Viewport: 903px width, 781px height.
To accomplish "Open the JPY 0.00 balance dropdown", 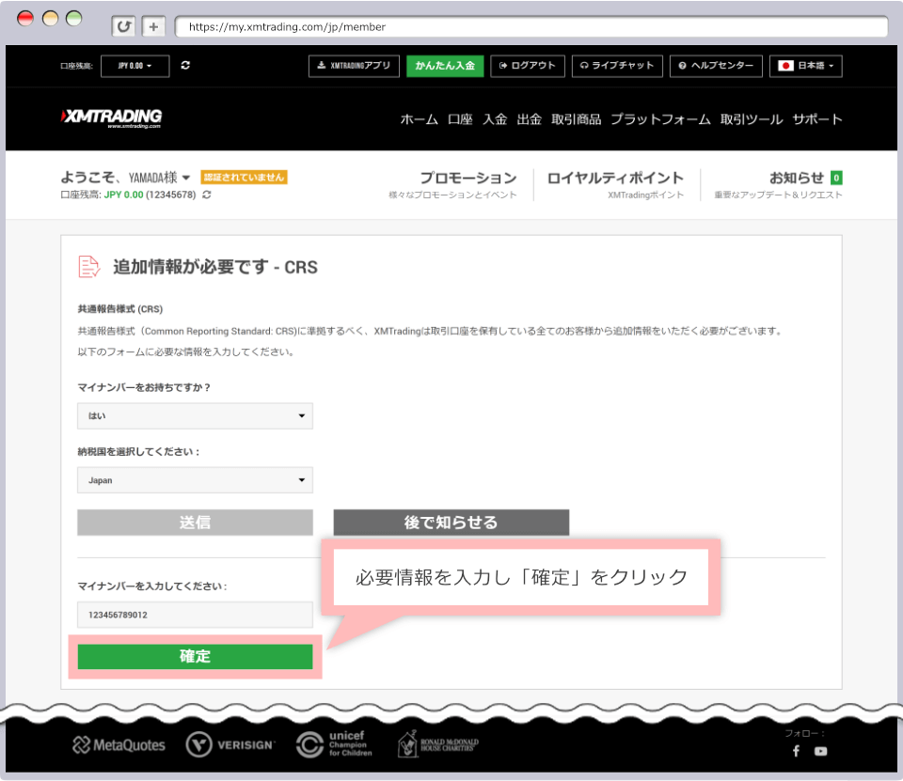I will [135, 66].
